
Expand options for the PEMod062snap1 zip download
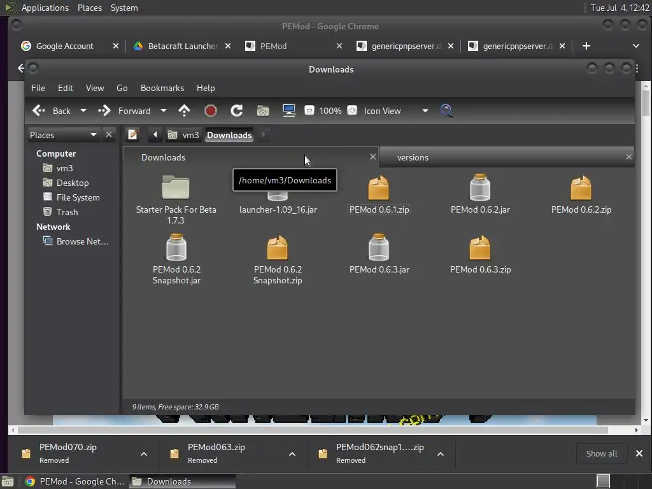click(441, 453)
